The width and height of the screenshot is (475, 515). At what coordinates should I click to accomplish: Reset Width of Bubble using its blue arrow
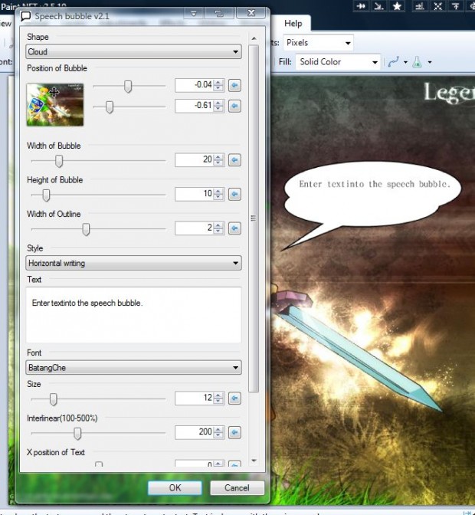pyautogui.click(x=234, y=160)
